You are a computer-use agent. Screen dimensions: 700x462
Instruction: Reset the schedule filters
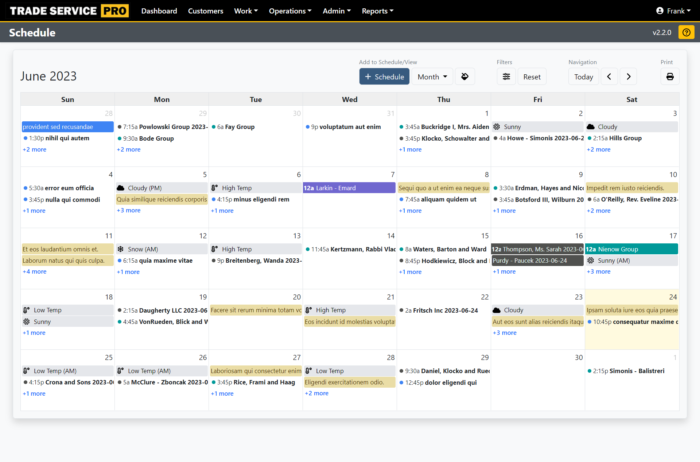[532, 77]
